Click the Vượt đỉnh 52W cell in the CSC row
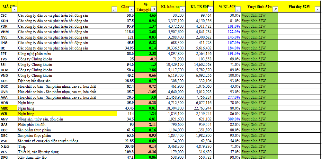 click(259, 15)
